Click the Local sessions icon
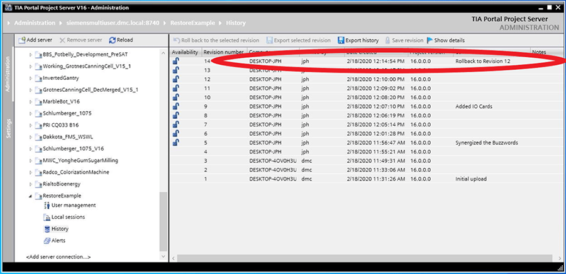 tap(47, 217)
